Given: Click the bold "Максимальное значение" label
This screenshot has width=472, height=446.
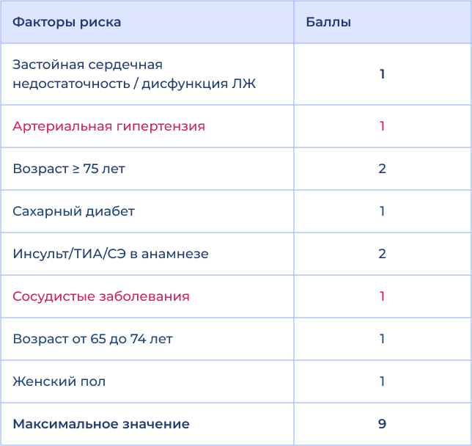Looking at the screenshot, I should click(101, 424).
